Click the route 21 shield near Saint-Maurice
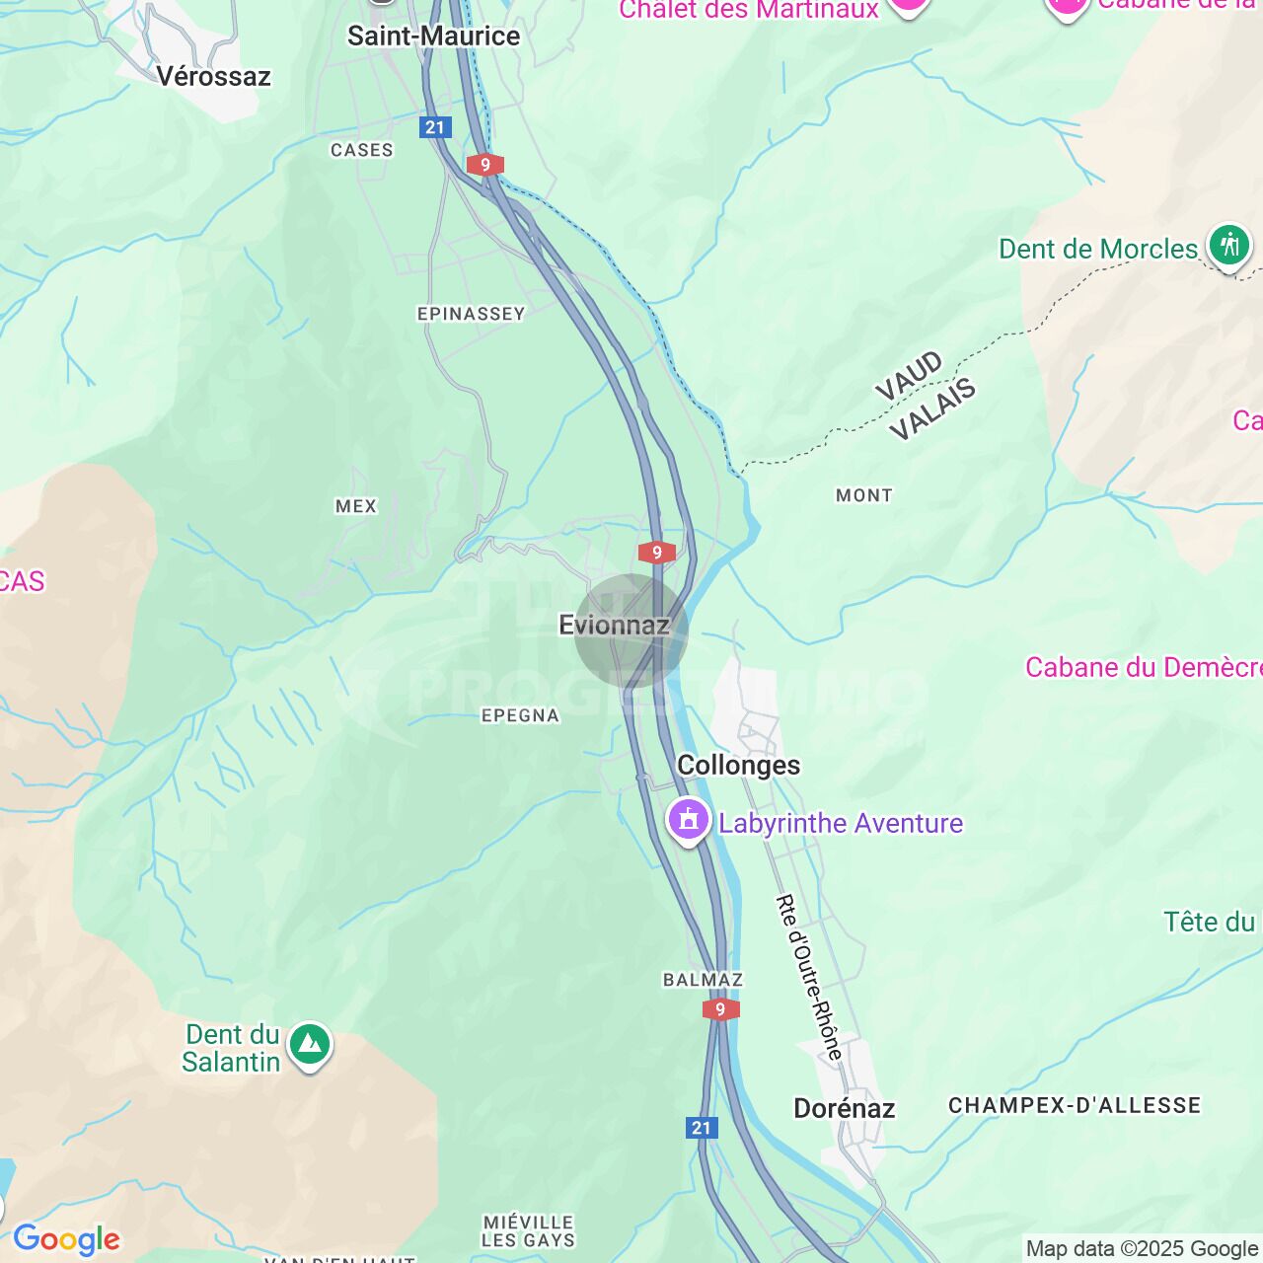 [435, 127]
